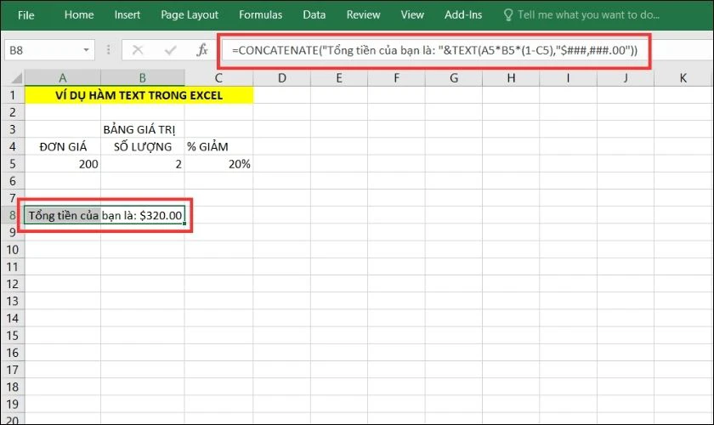Select row 5 header
The image size is (714, 425).
(12, 164)
